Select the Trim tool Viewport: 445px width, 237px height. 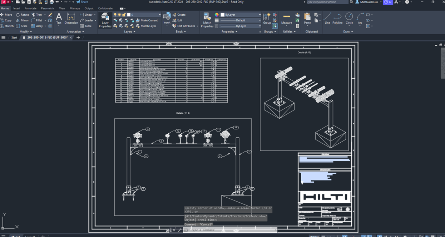37,15
